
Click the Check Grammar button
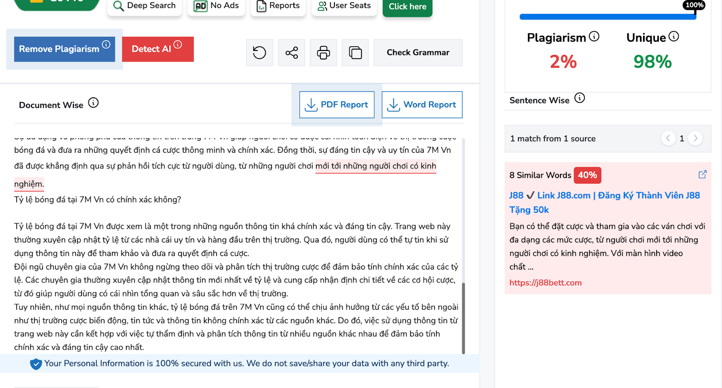[x=418, y=53]
